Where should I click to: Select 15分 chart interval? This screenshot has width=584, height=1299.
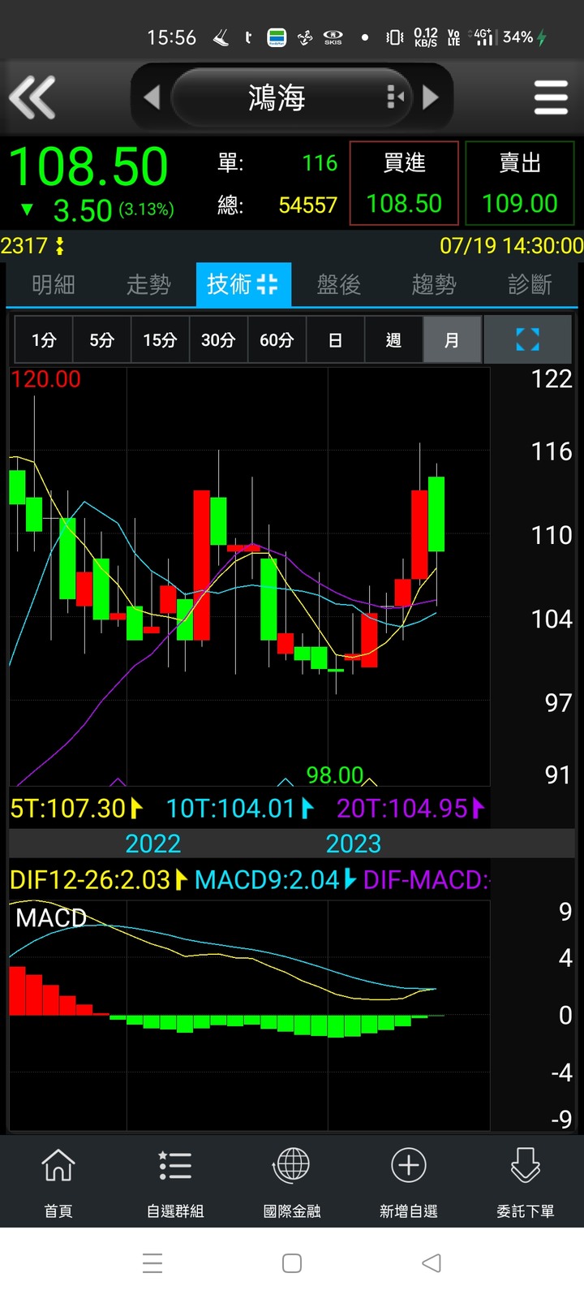pyautogui.click(x=160, y=339)
